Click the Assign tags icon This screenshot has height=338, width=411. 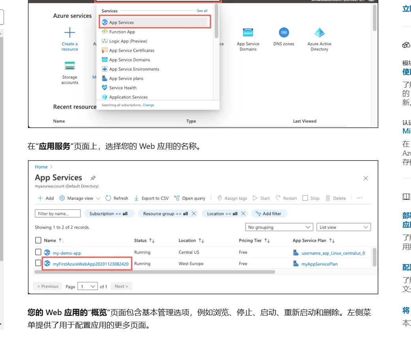(220, 198)
